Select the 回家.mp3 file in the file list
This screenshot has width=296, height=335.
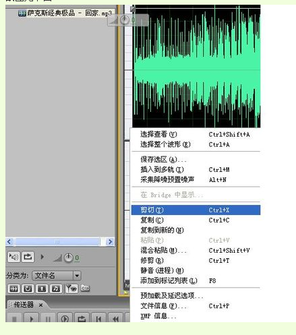click(x=65, y=13)
